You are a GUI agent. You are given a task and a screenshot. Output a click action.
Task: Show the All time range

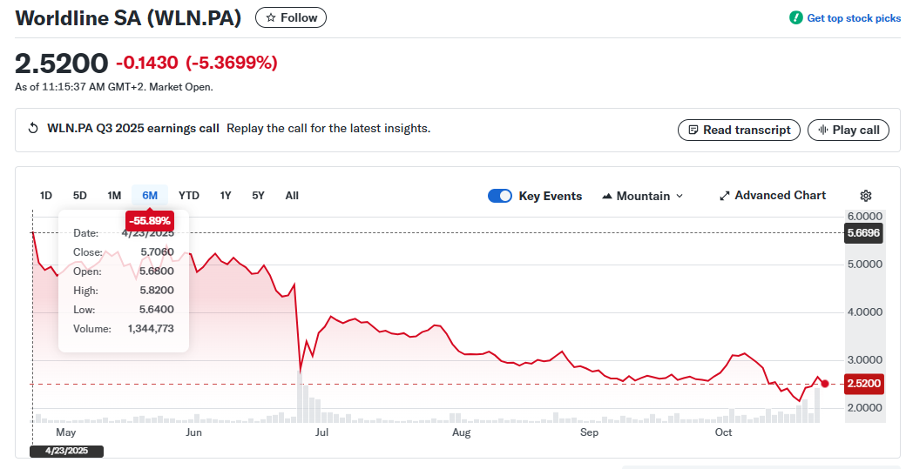[292, 196]
